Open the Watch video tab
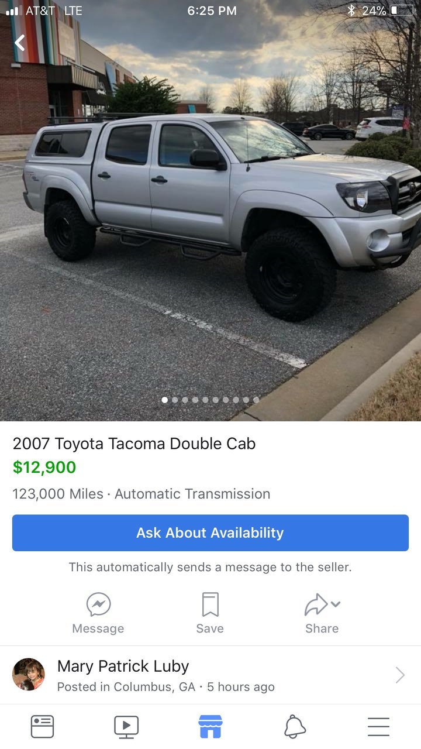Image resolution: width=421 pixels, height=749 pixels. (x=126, y=726)
